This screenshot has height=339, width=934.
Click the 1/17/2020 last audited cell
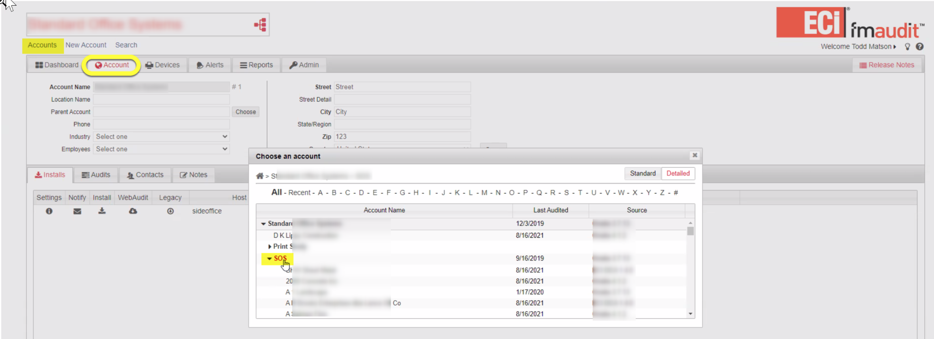click(529, 292)
